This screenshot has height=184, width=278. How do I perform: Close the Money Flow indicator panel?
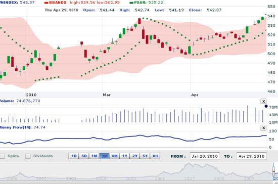[x=263, y=127]
